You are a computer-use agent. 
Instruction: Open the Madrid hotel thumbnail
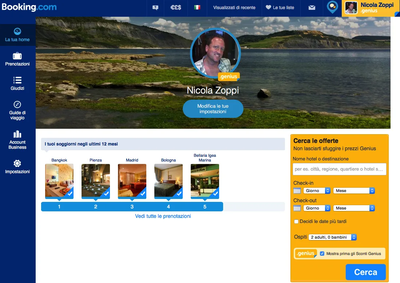click(132, 181)
